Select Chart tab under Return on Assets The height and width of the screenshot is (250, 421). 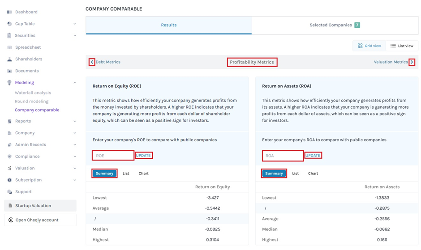[x=313, y=173]
